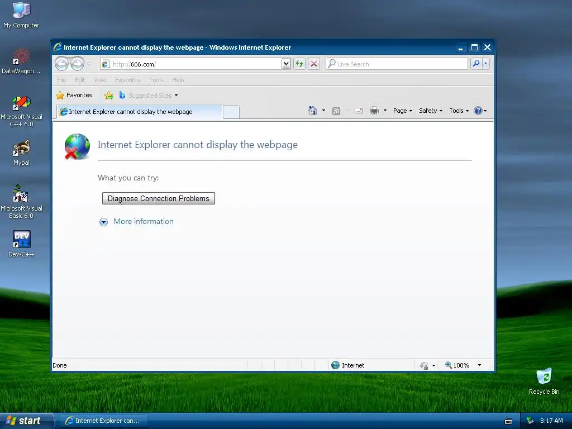Viewport: 572px width, 429px height.
Task: Click the Search magnifier button
Action: pos(476,64)
